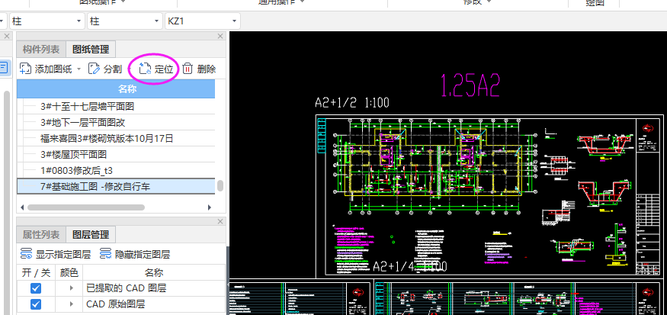Switch to the 图纸管理 tab
The height and width of the screenshot is (315, 667).
click(x=91, y=50)
